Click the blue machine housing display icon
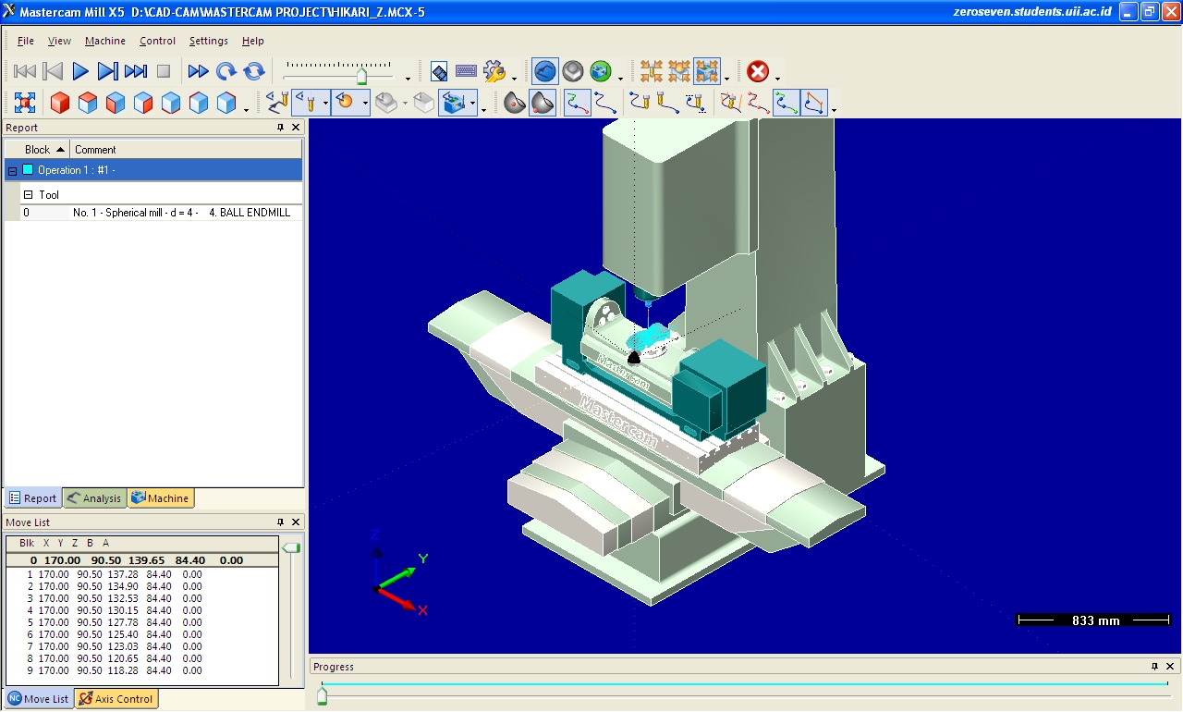Screen dimensions: 1183x712 [449, 103]
